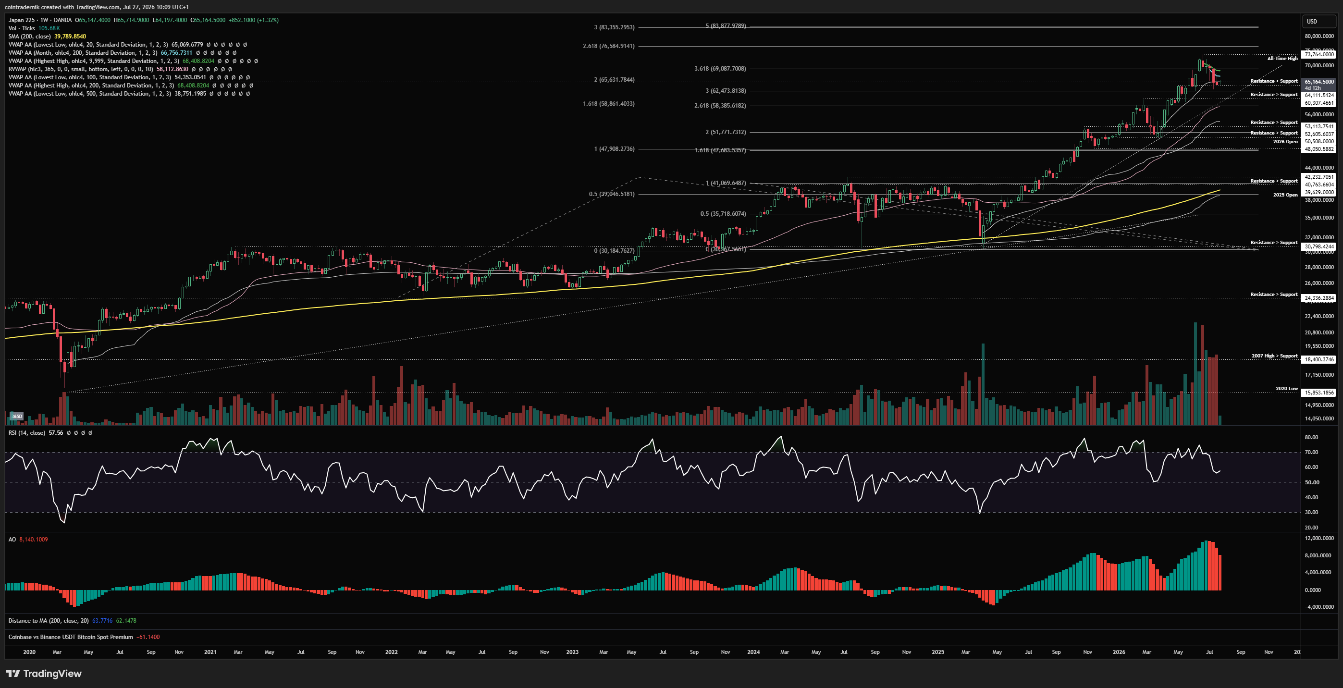Click the All-Time High annotation label
1343x688 pixels.
1282,59
